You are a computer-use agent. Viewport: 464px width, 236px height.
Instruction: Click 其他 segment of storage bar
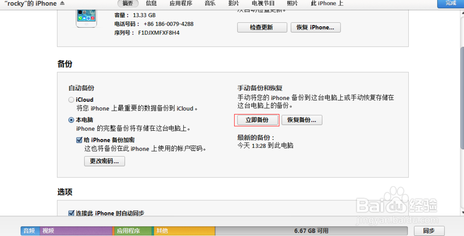(x=184, y=231)
